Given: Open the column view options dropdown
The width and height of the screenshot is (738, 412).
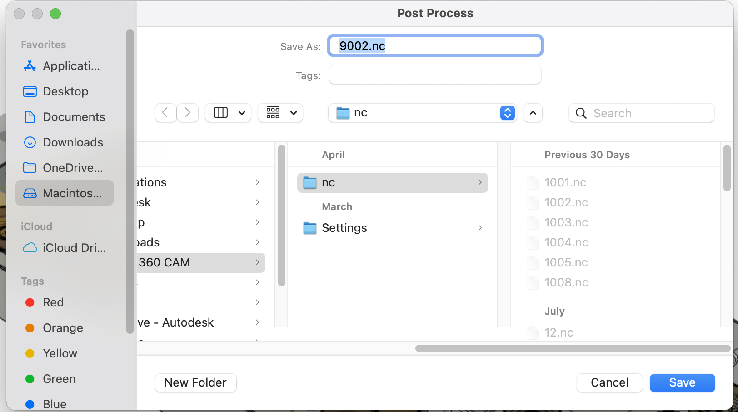Looking at the screenshot, I should (228, 113).
